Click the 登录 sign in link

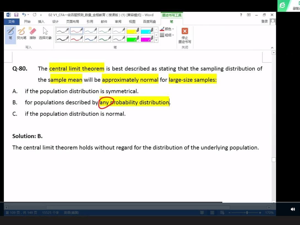click(x=264, y=21)
